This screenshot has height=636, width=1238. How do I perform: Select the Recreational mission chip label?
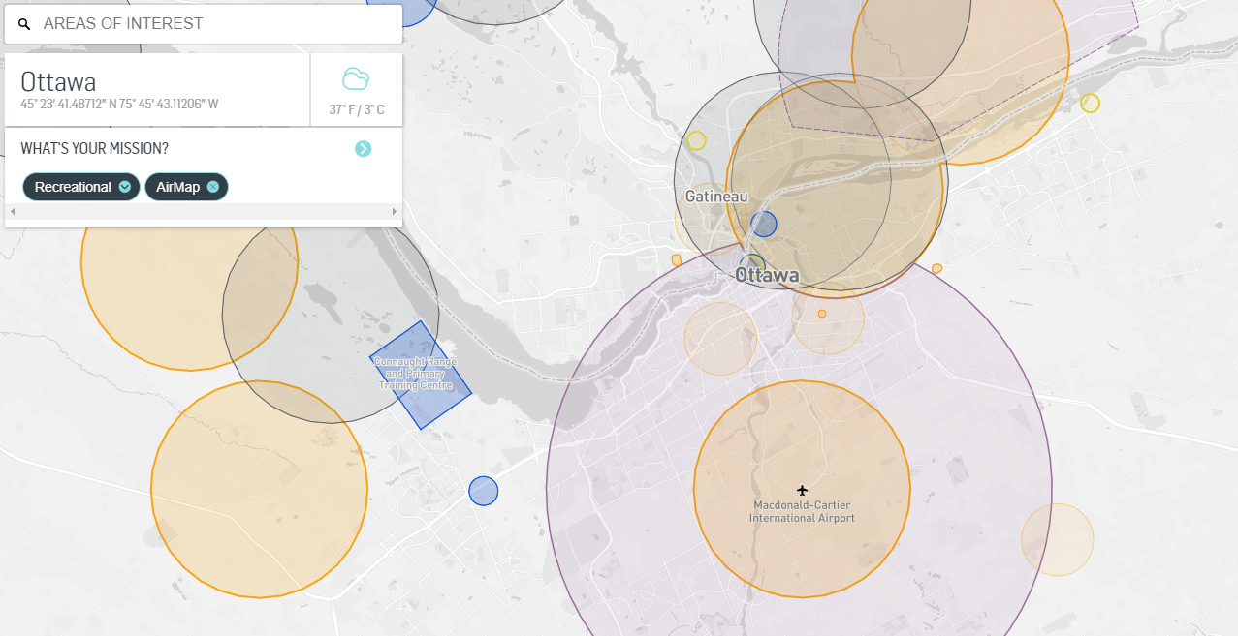[x=73, y=187]
